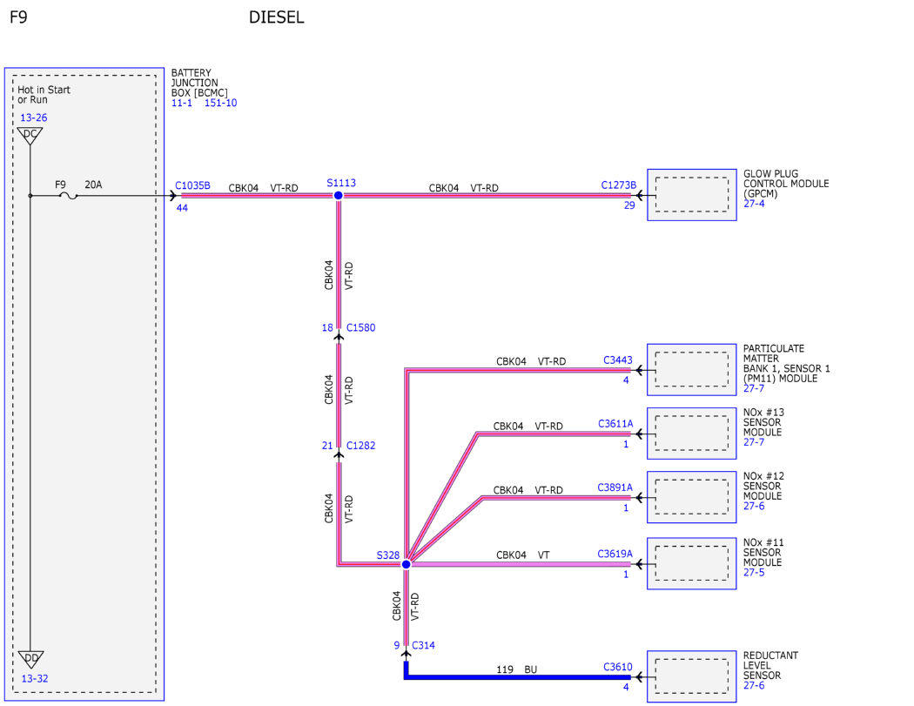Open page link 13-32
This screenshot has height=706, width=914.
tap(35, 679)
